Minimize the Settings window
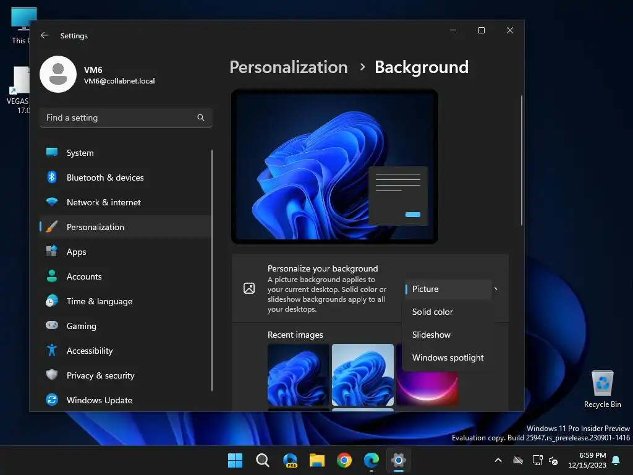Image resolution: width=633 pixels, height=475 pixels. (x=453, y=30)
